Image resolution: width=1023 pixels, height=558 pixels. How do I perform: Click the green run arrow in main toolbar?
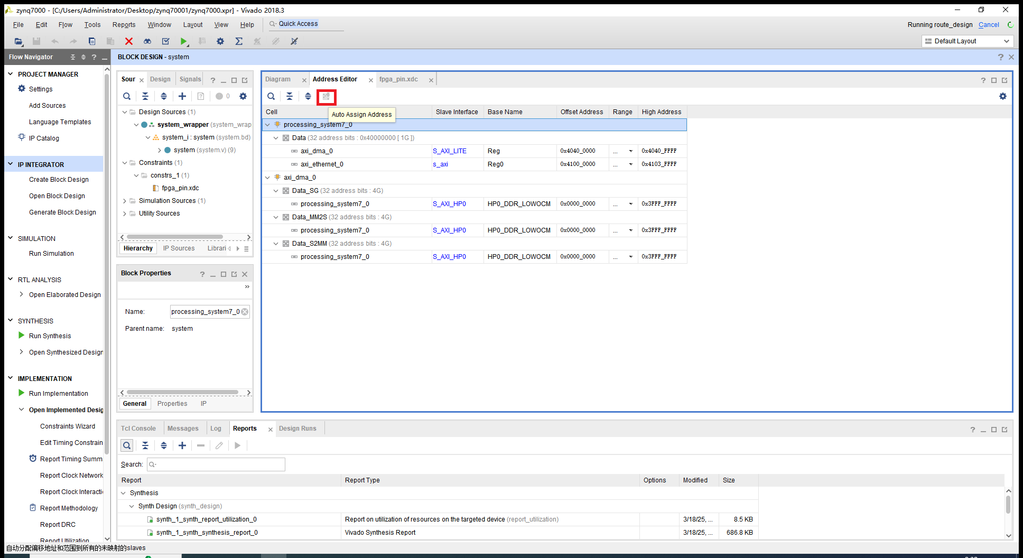pyautogui.click(x=183, y=41)
